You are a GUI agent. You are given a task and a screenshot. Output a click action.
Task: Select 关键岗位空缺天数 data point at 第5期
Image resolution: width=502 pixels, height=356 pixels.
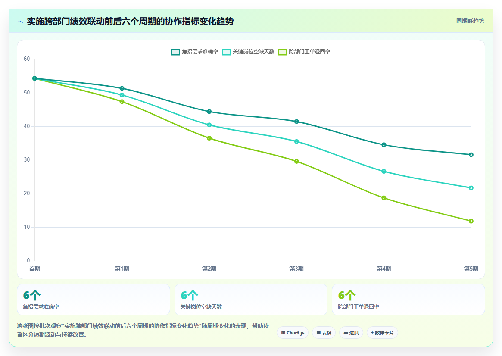tap(471, 188)
